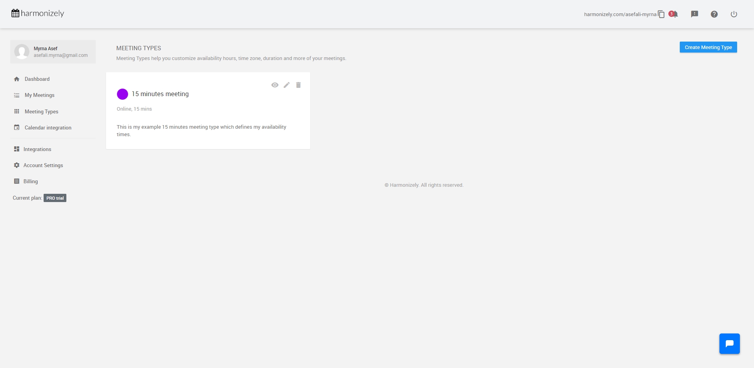Navigate to Integrations section
Viewport: 754px width, 368px height.
pos(37,149)
